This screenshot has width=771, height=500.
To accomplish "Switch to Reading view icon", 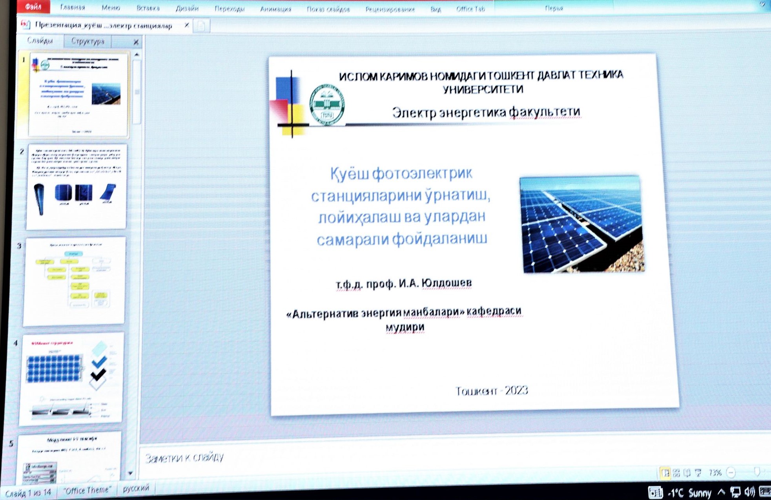I will pyautogui.click(x=687, y=473).
